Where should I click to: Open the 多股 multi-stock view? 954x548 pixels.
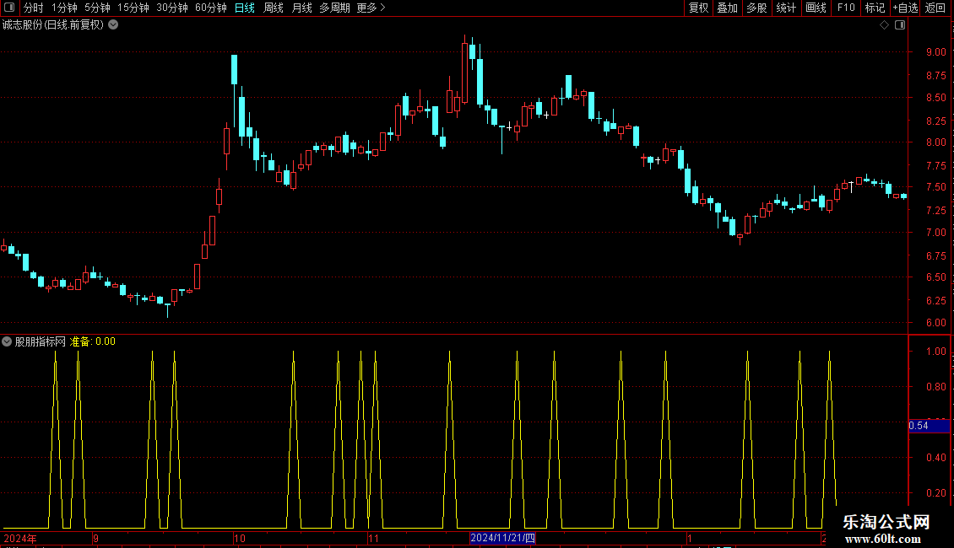pyautogui.click(x=756, y=8)
